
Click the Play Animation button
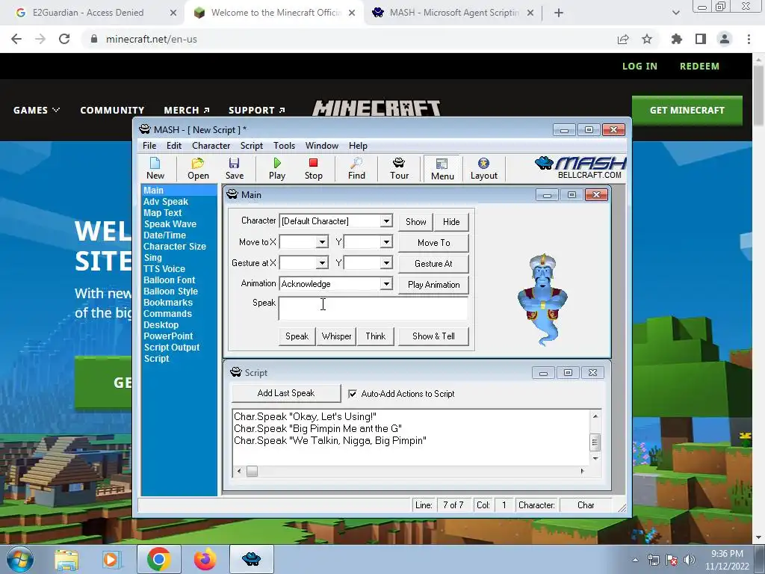click(434, 285)
